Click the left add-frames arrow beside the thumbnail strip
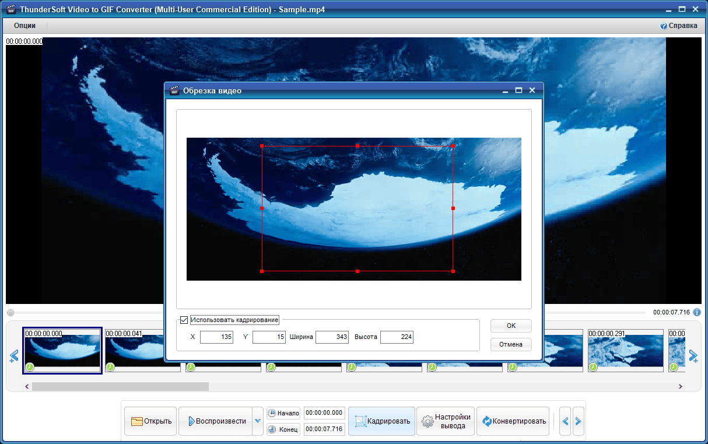This screenshot has width=708, height=444. click(x=15, y=355)
